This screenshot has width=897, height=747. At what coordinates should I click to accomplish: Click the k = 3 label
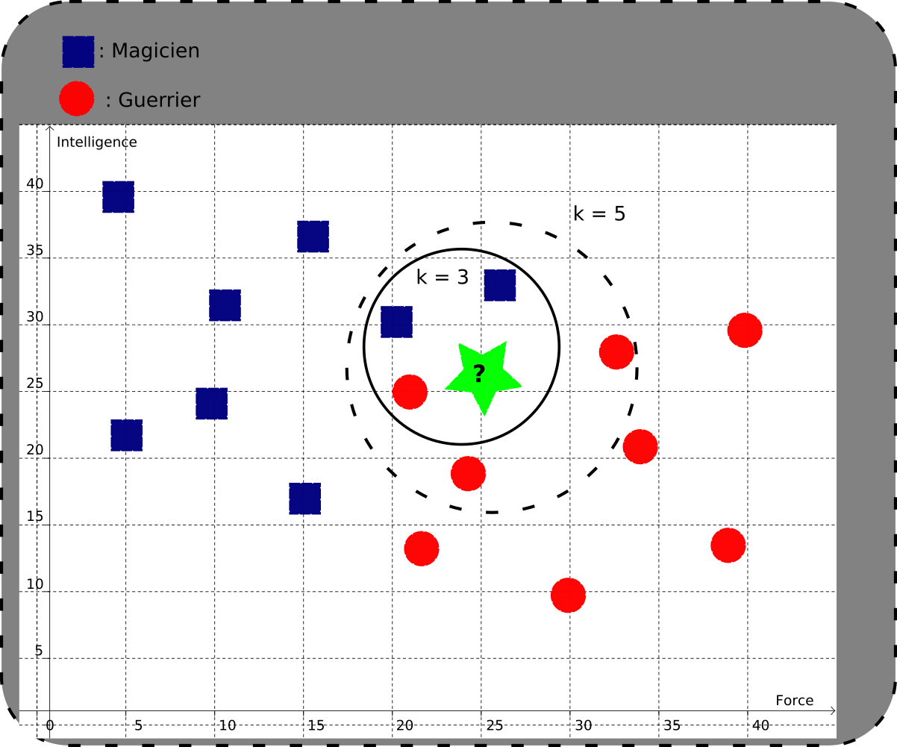[x=443, y=278]
